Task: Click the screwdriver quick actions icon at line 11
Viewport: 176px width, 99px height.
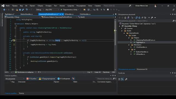Action: 12,40
